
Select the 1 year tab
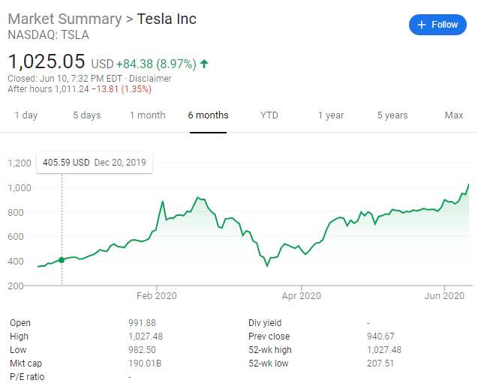[330, 115]
